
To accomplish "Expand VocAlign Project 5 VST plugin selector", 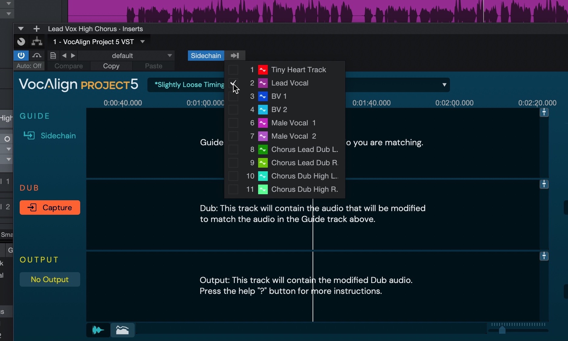I will (143, 42).
